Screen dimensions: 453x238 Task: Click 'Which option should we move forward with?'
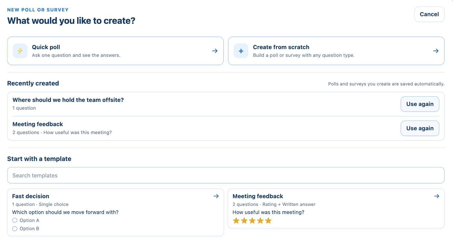point(65,212)
